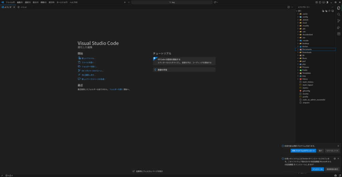Viewport: 342px width, 177px height.
Task: Open the .bashrc file in Explorer
Action: pyautogui.click(x=306, y=88)
